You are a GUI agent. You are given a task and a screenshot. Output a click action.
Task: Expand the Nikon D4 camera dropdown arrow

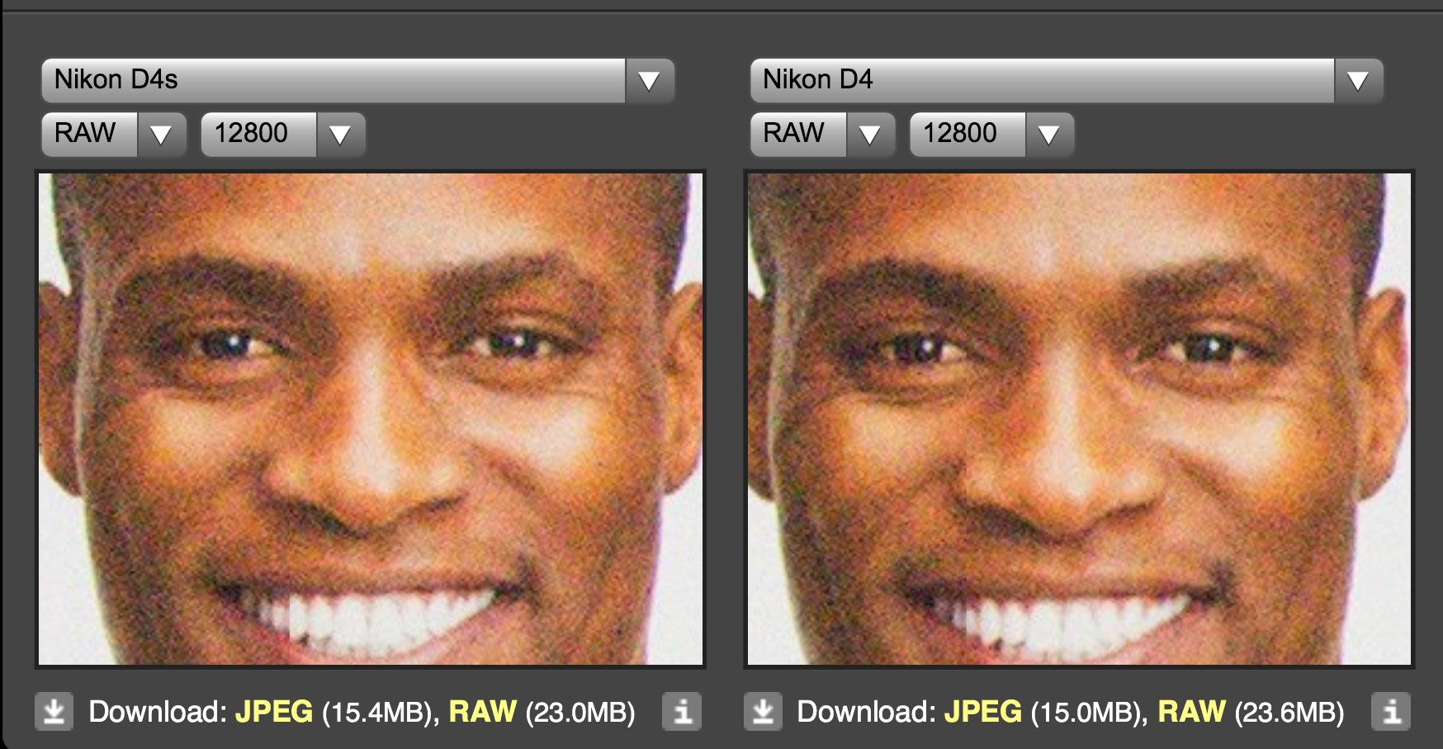(x=1358, y=80)
